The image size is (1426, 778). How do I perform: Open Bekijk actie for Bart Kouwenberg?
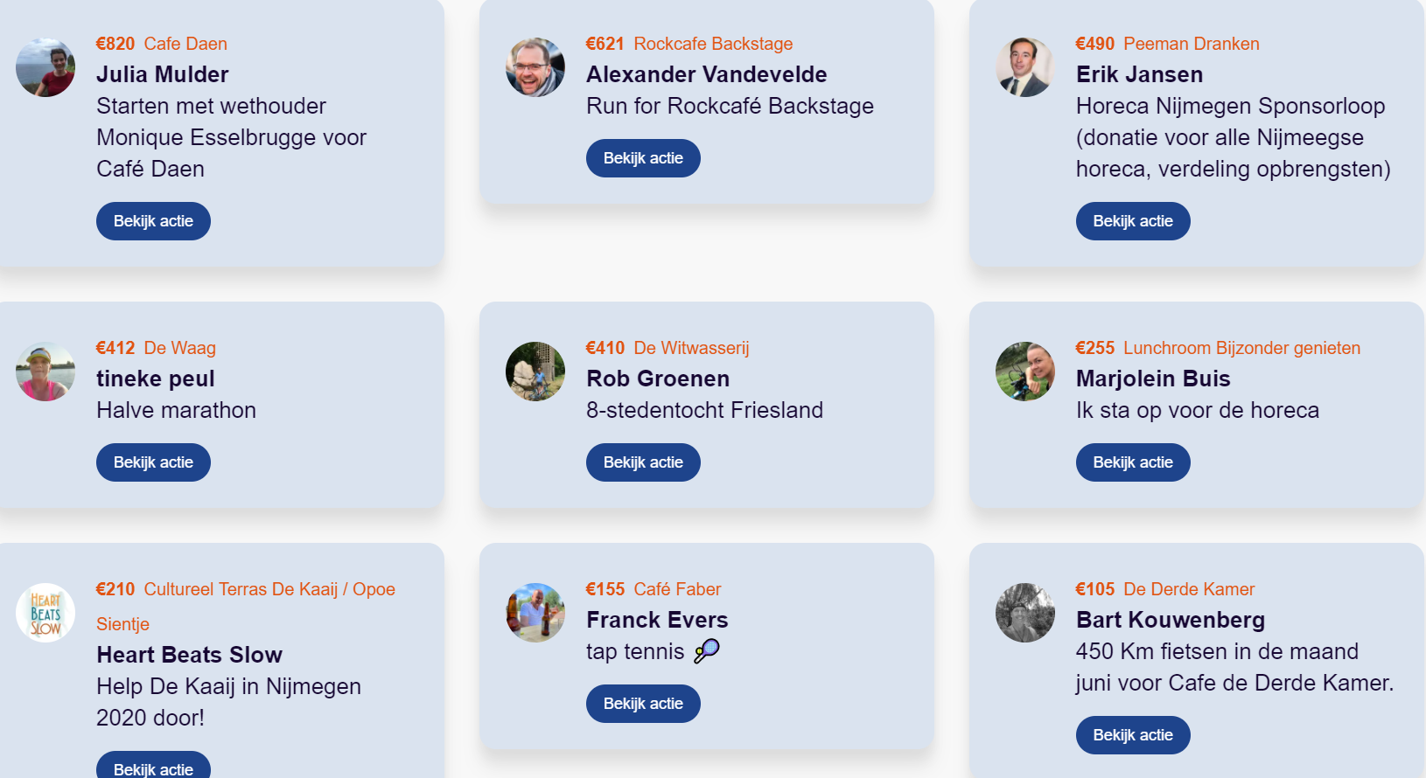(x=1133, y=735)
